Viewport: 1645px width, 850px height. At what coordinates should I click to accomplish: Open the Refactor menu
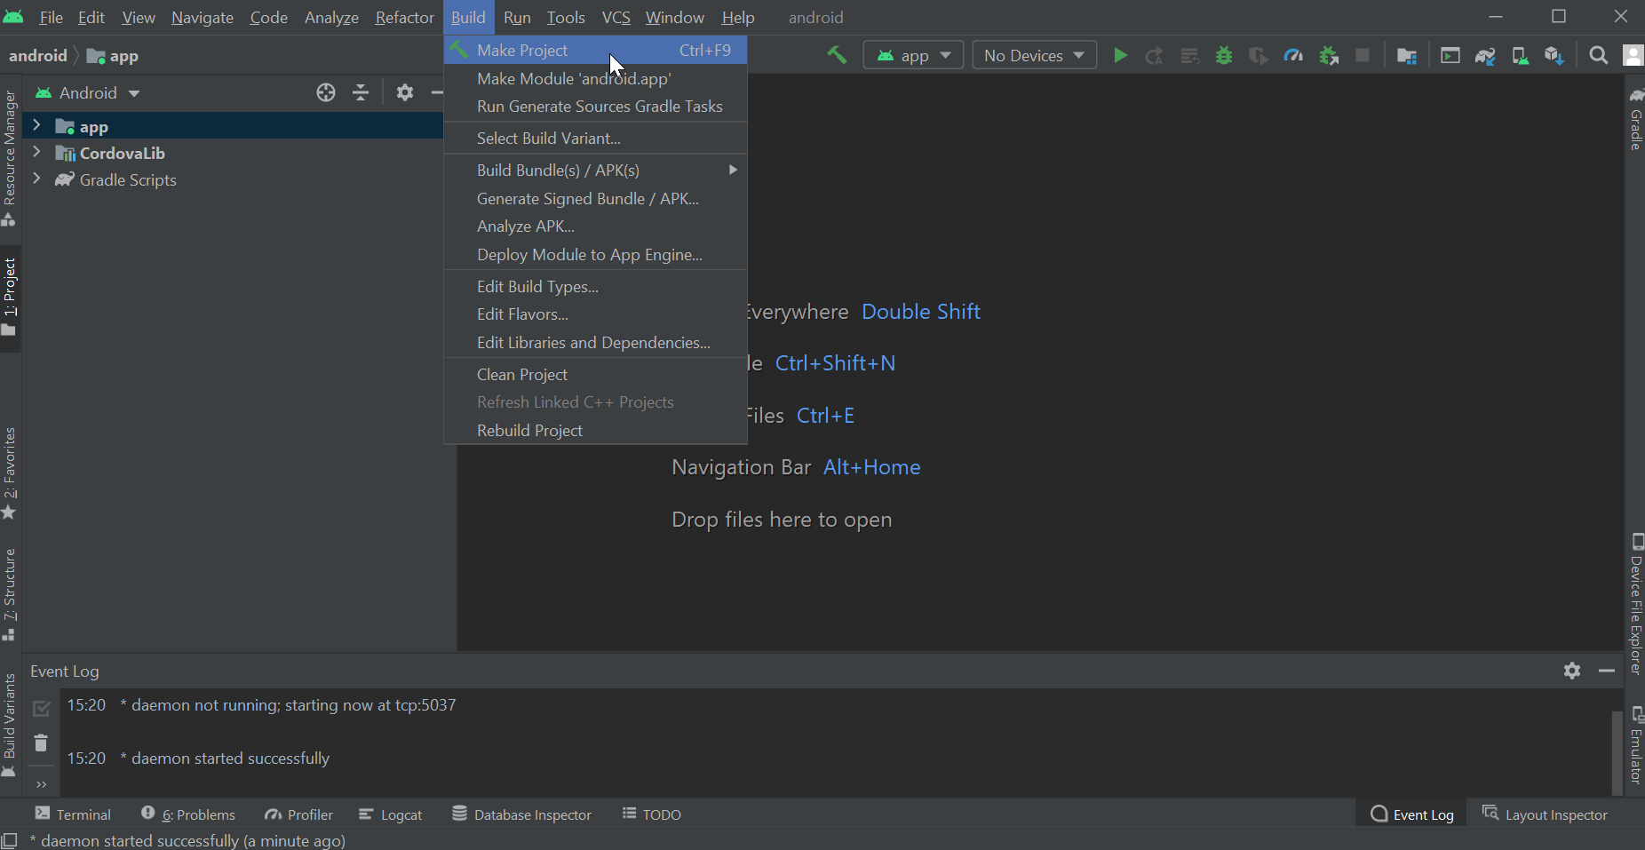404,18
